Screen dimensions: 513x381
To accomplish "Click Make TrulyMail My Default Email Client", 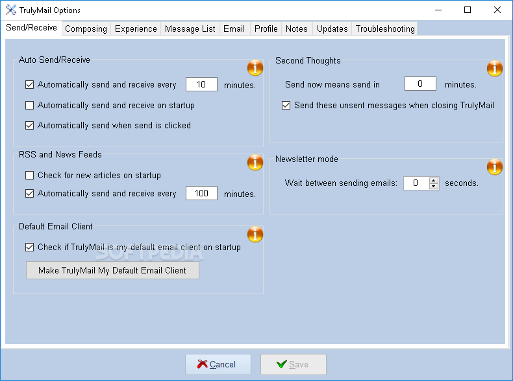I will [112, 270].
